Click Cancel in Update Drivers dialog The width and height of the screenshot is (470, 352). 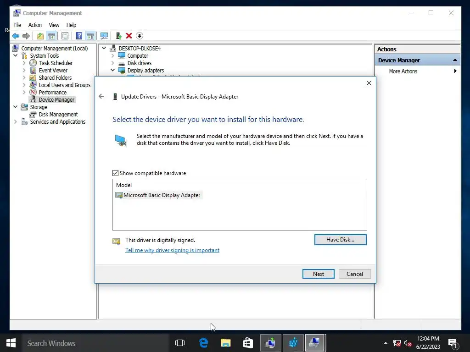[x=355, y=274]
